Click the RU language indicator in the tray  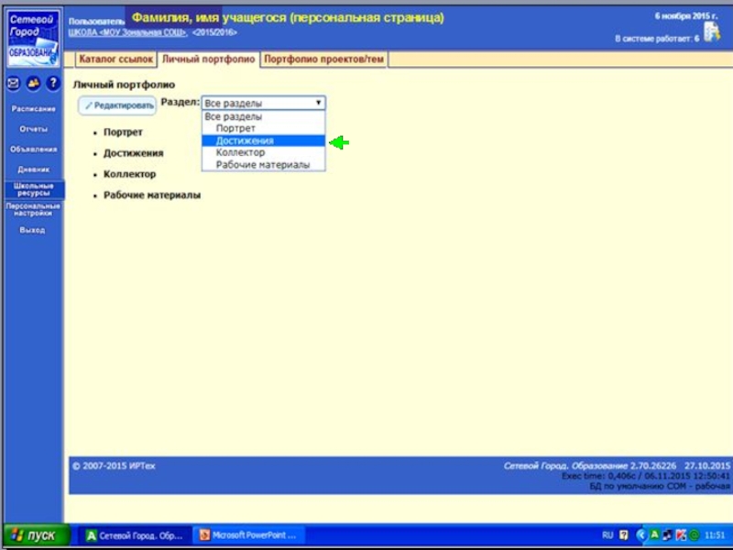607,535
